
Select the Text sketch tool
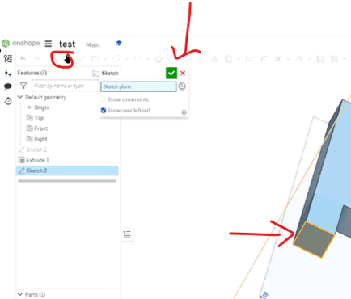point(214,59)
